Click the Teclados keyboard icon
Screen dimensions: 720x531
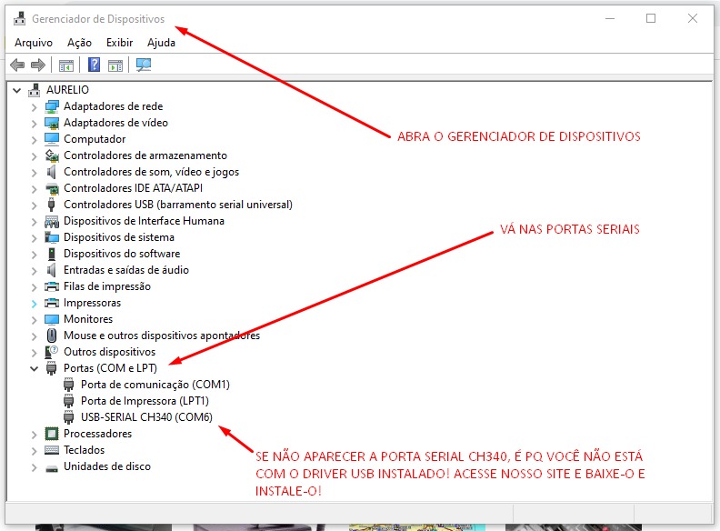tap(52, 450)
